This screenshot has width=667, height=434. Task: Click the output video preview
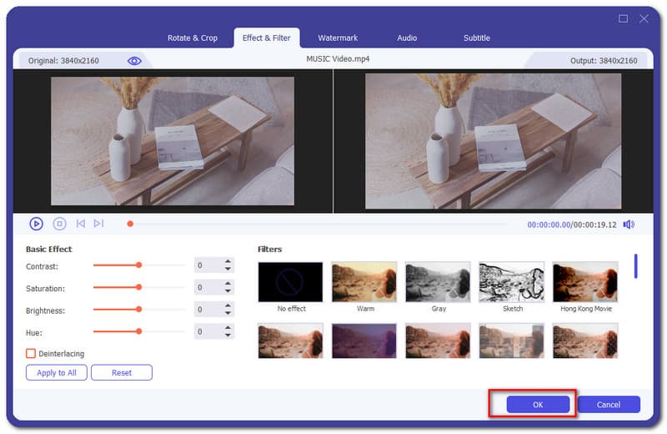pos(493,141)
